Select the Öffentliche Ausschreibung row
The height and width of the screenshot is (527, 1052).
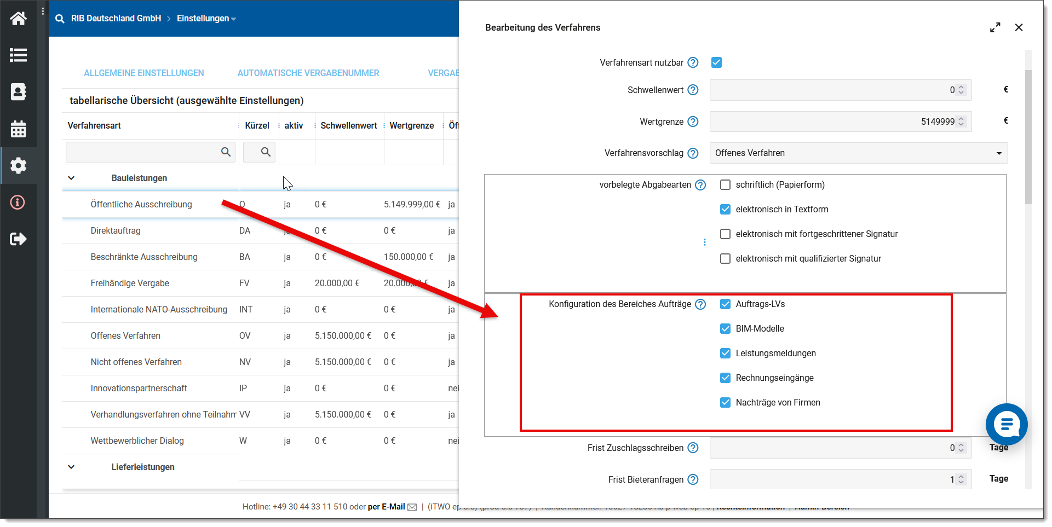click(260, 205)
